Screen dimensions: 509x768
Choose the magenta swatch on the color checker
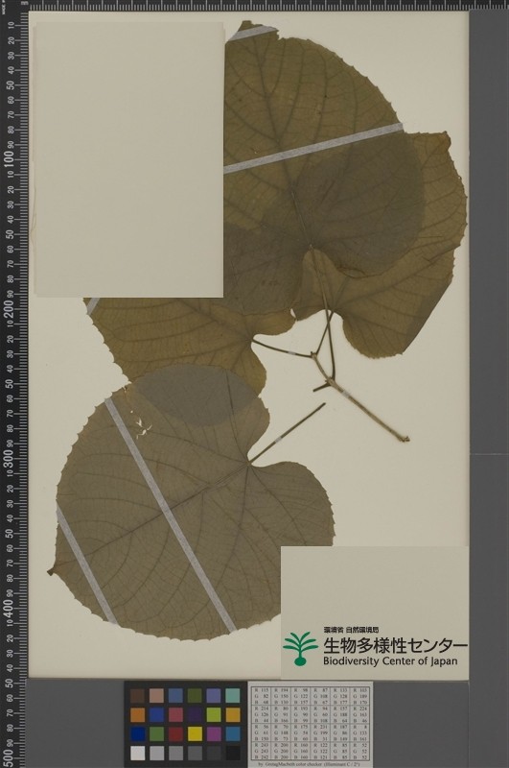[214, 733]
